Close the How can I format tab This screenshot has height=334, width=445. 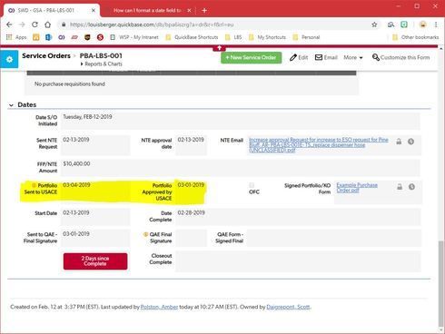click(189, 10)
